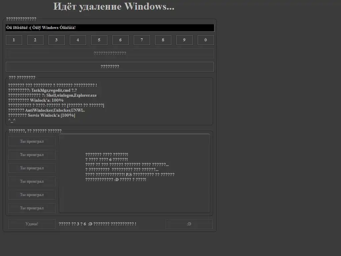Click the digit 2 keypad button
Viewport: 341px width, 256px height.
coord(35,40)
